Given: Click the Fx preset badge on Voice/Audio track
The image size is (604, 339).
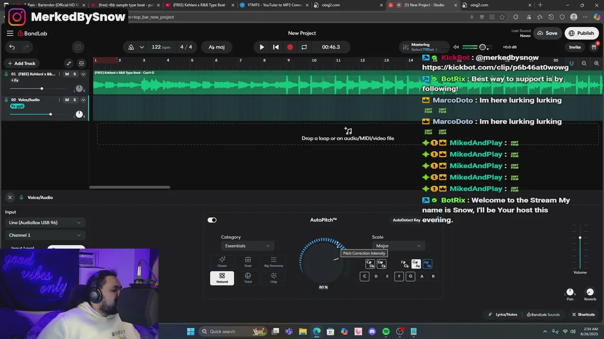Looking at the screenshot, I should point(17,106).
